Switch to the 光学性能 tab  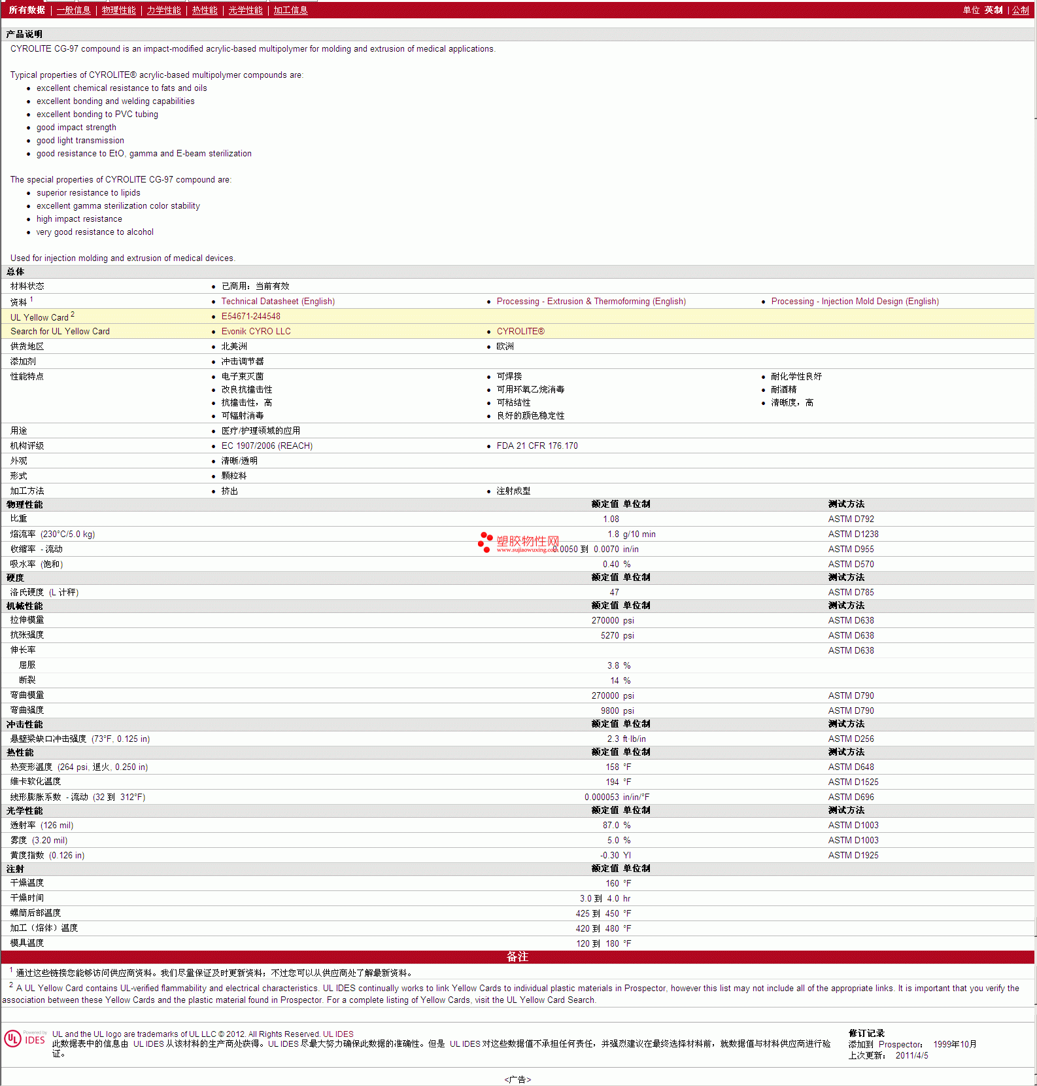pyautogui.click(x=245, y=10)
